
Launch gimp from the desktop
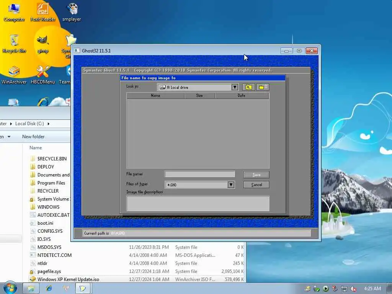[43, 44]
